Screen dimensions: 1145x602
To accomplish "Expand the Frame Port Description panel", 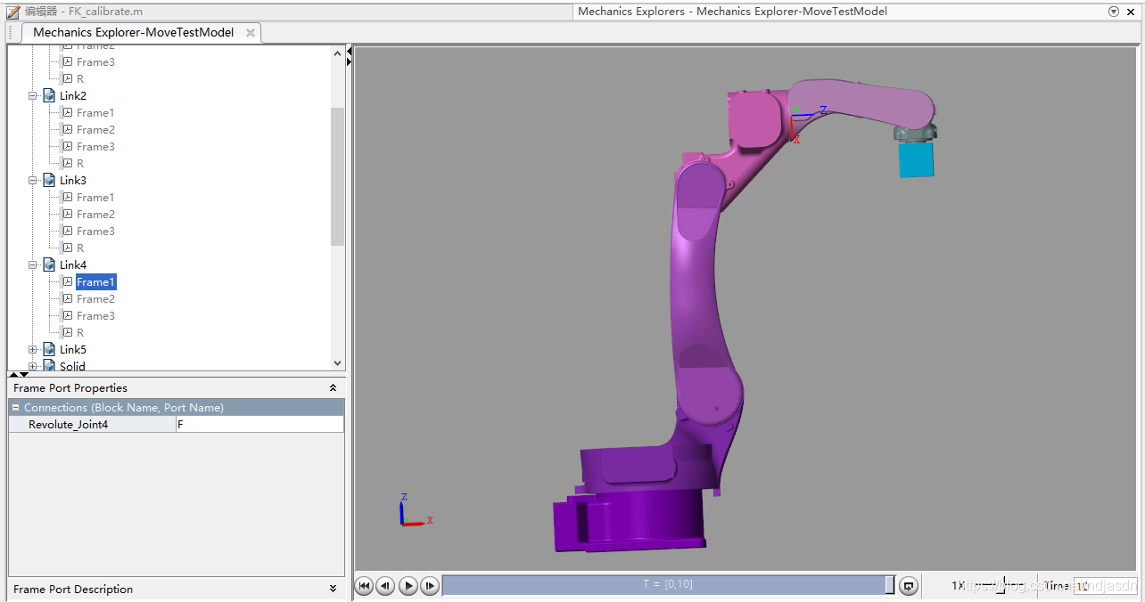I will [x=333, y=589].
